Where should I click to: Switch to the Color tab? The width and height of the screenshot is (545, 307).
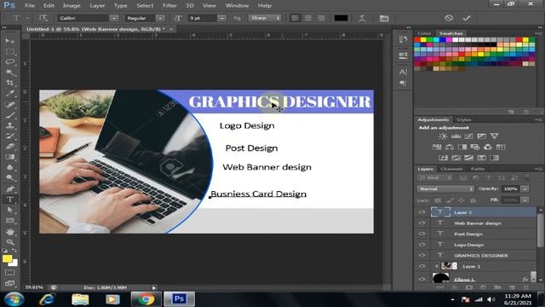click(424, 33)
